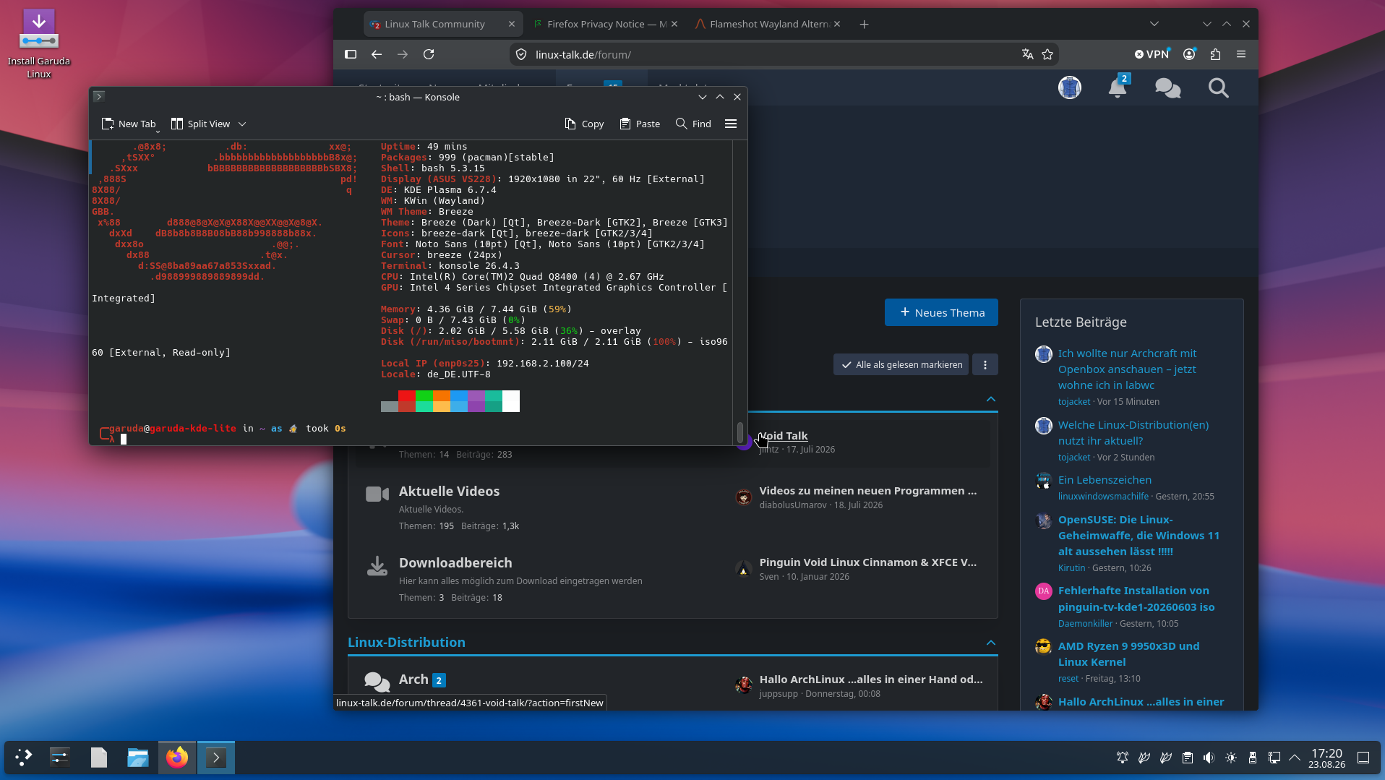Image resolution: width=1385 pixels, height=780 pixels.
Task: Open the three-dot menu beside Alle als gelesen markieren
Action: 985,365
